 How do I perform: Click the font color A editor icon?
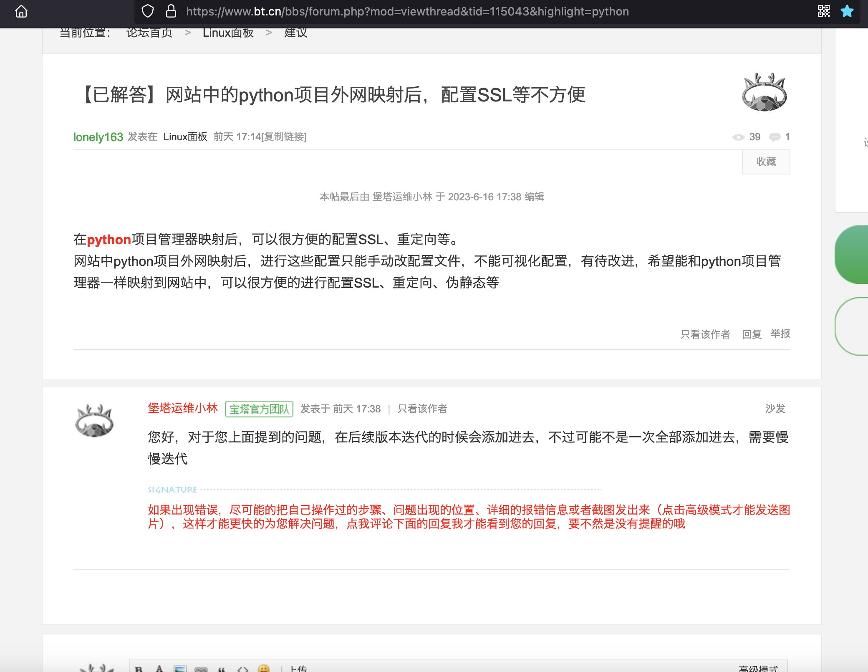[x=159, y=669]
